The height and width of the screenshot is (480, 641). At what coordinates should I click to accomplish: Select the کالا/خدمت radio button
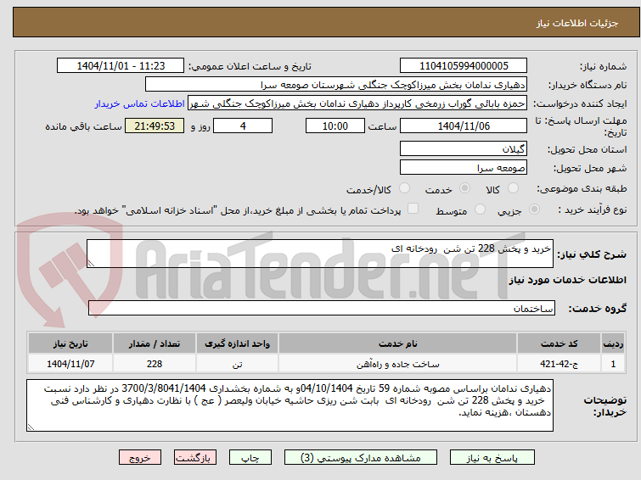point(404,188)
